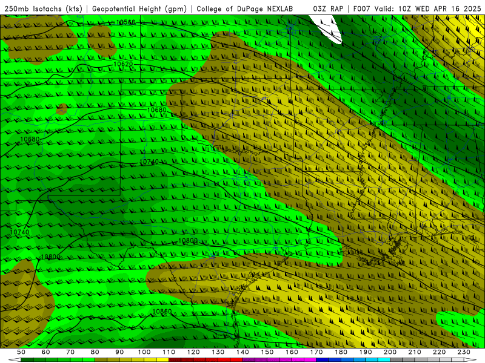This screenshot has width=485, height=363.
Task: Click the 170 value on the color scale
Action: (316, 352)
